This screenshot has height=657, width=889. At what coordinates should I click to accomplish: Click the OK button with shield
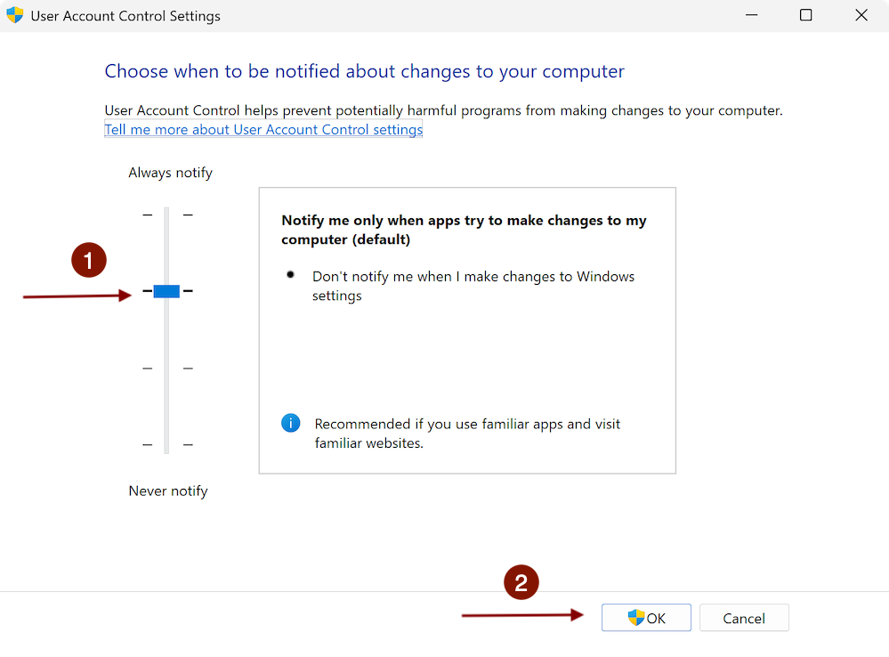646,617
